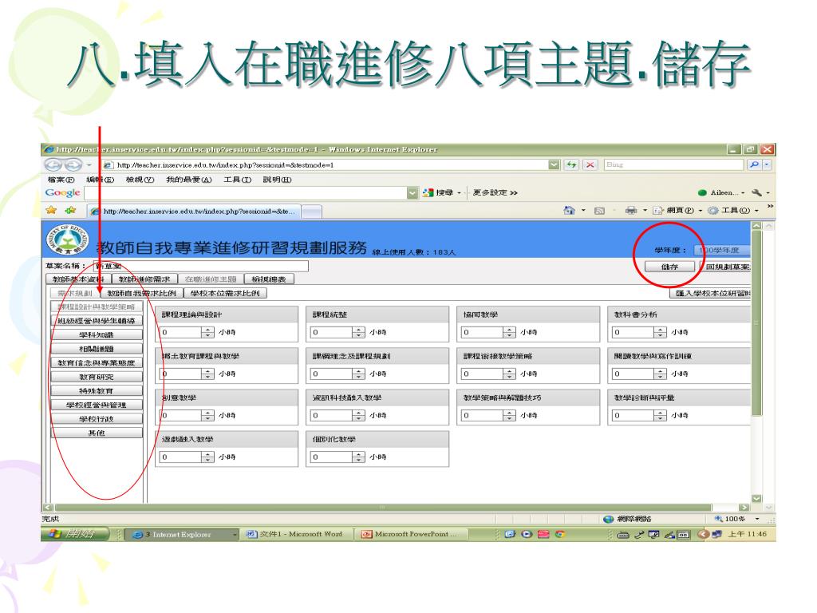
Task: Open the 說明(H) menu
Action: [277, 180]
